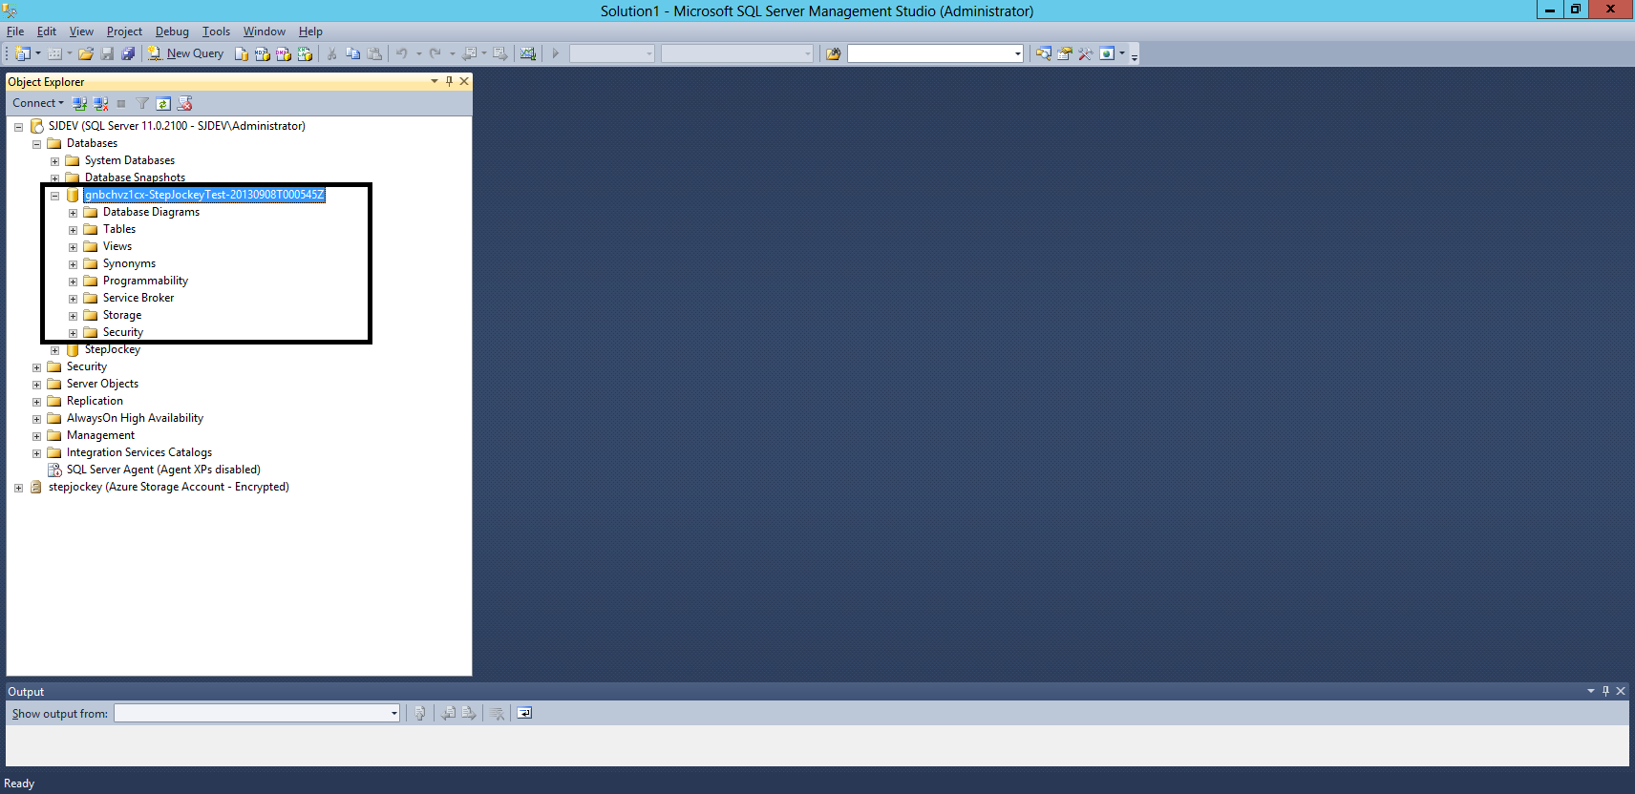Click the Filter funnel icon
Viewport: 1635px width, 794px height.
click(x=142, y=103)
